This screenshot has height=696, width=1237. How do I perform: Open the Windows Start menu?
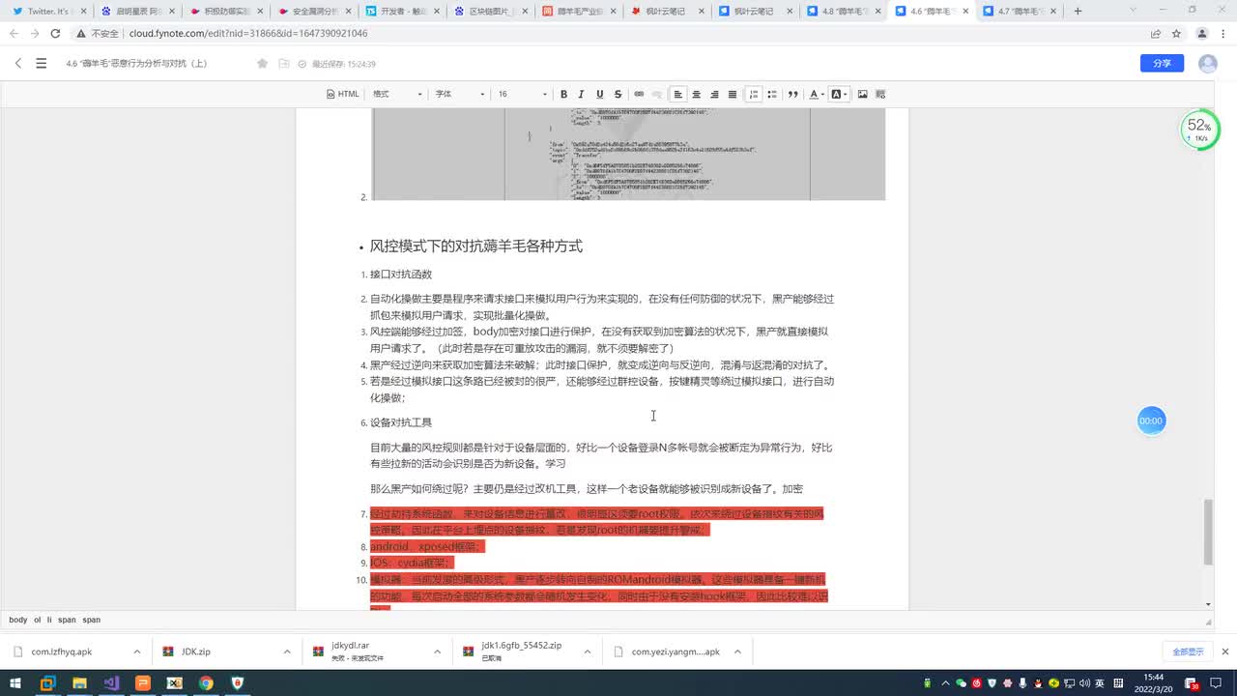click(x=15, y=683)
